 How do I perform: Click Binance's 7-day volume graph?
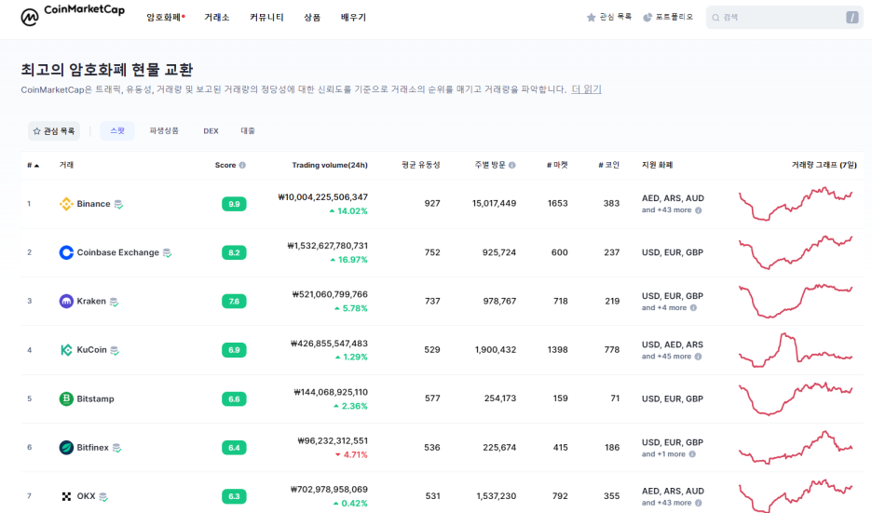[796, 204]
